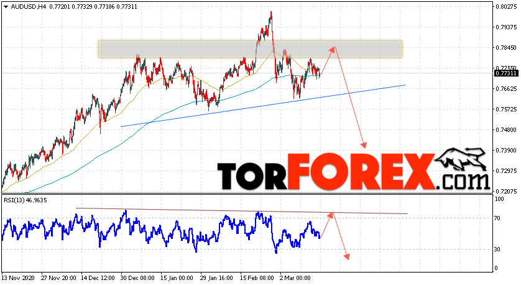This screenshot has height=285, width=521.
Task: Select the blue ascending trendline on price chart
Action: pos(263,106)
